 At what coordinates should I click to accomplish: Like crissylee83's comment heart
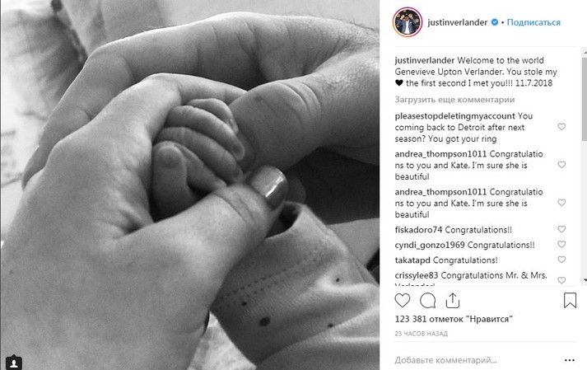[x=561, y=280]
